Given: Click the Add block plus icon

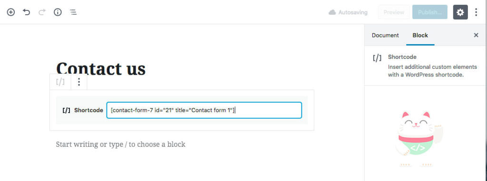Looking at the screenshot, I should [11, 12].
